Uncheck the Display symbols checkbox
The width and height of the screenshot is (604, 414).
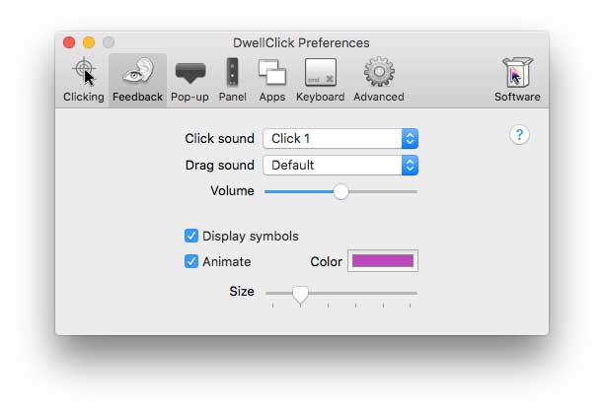[191, 236]
